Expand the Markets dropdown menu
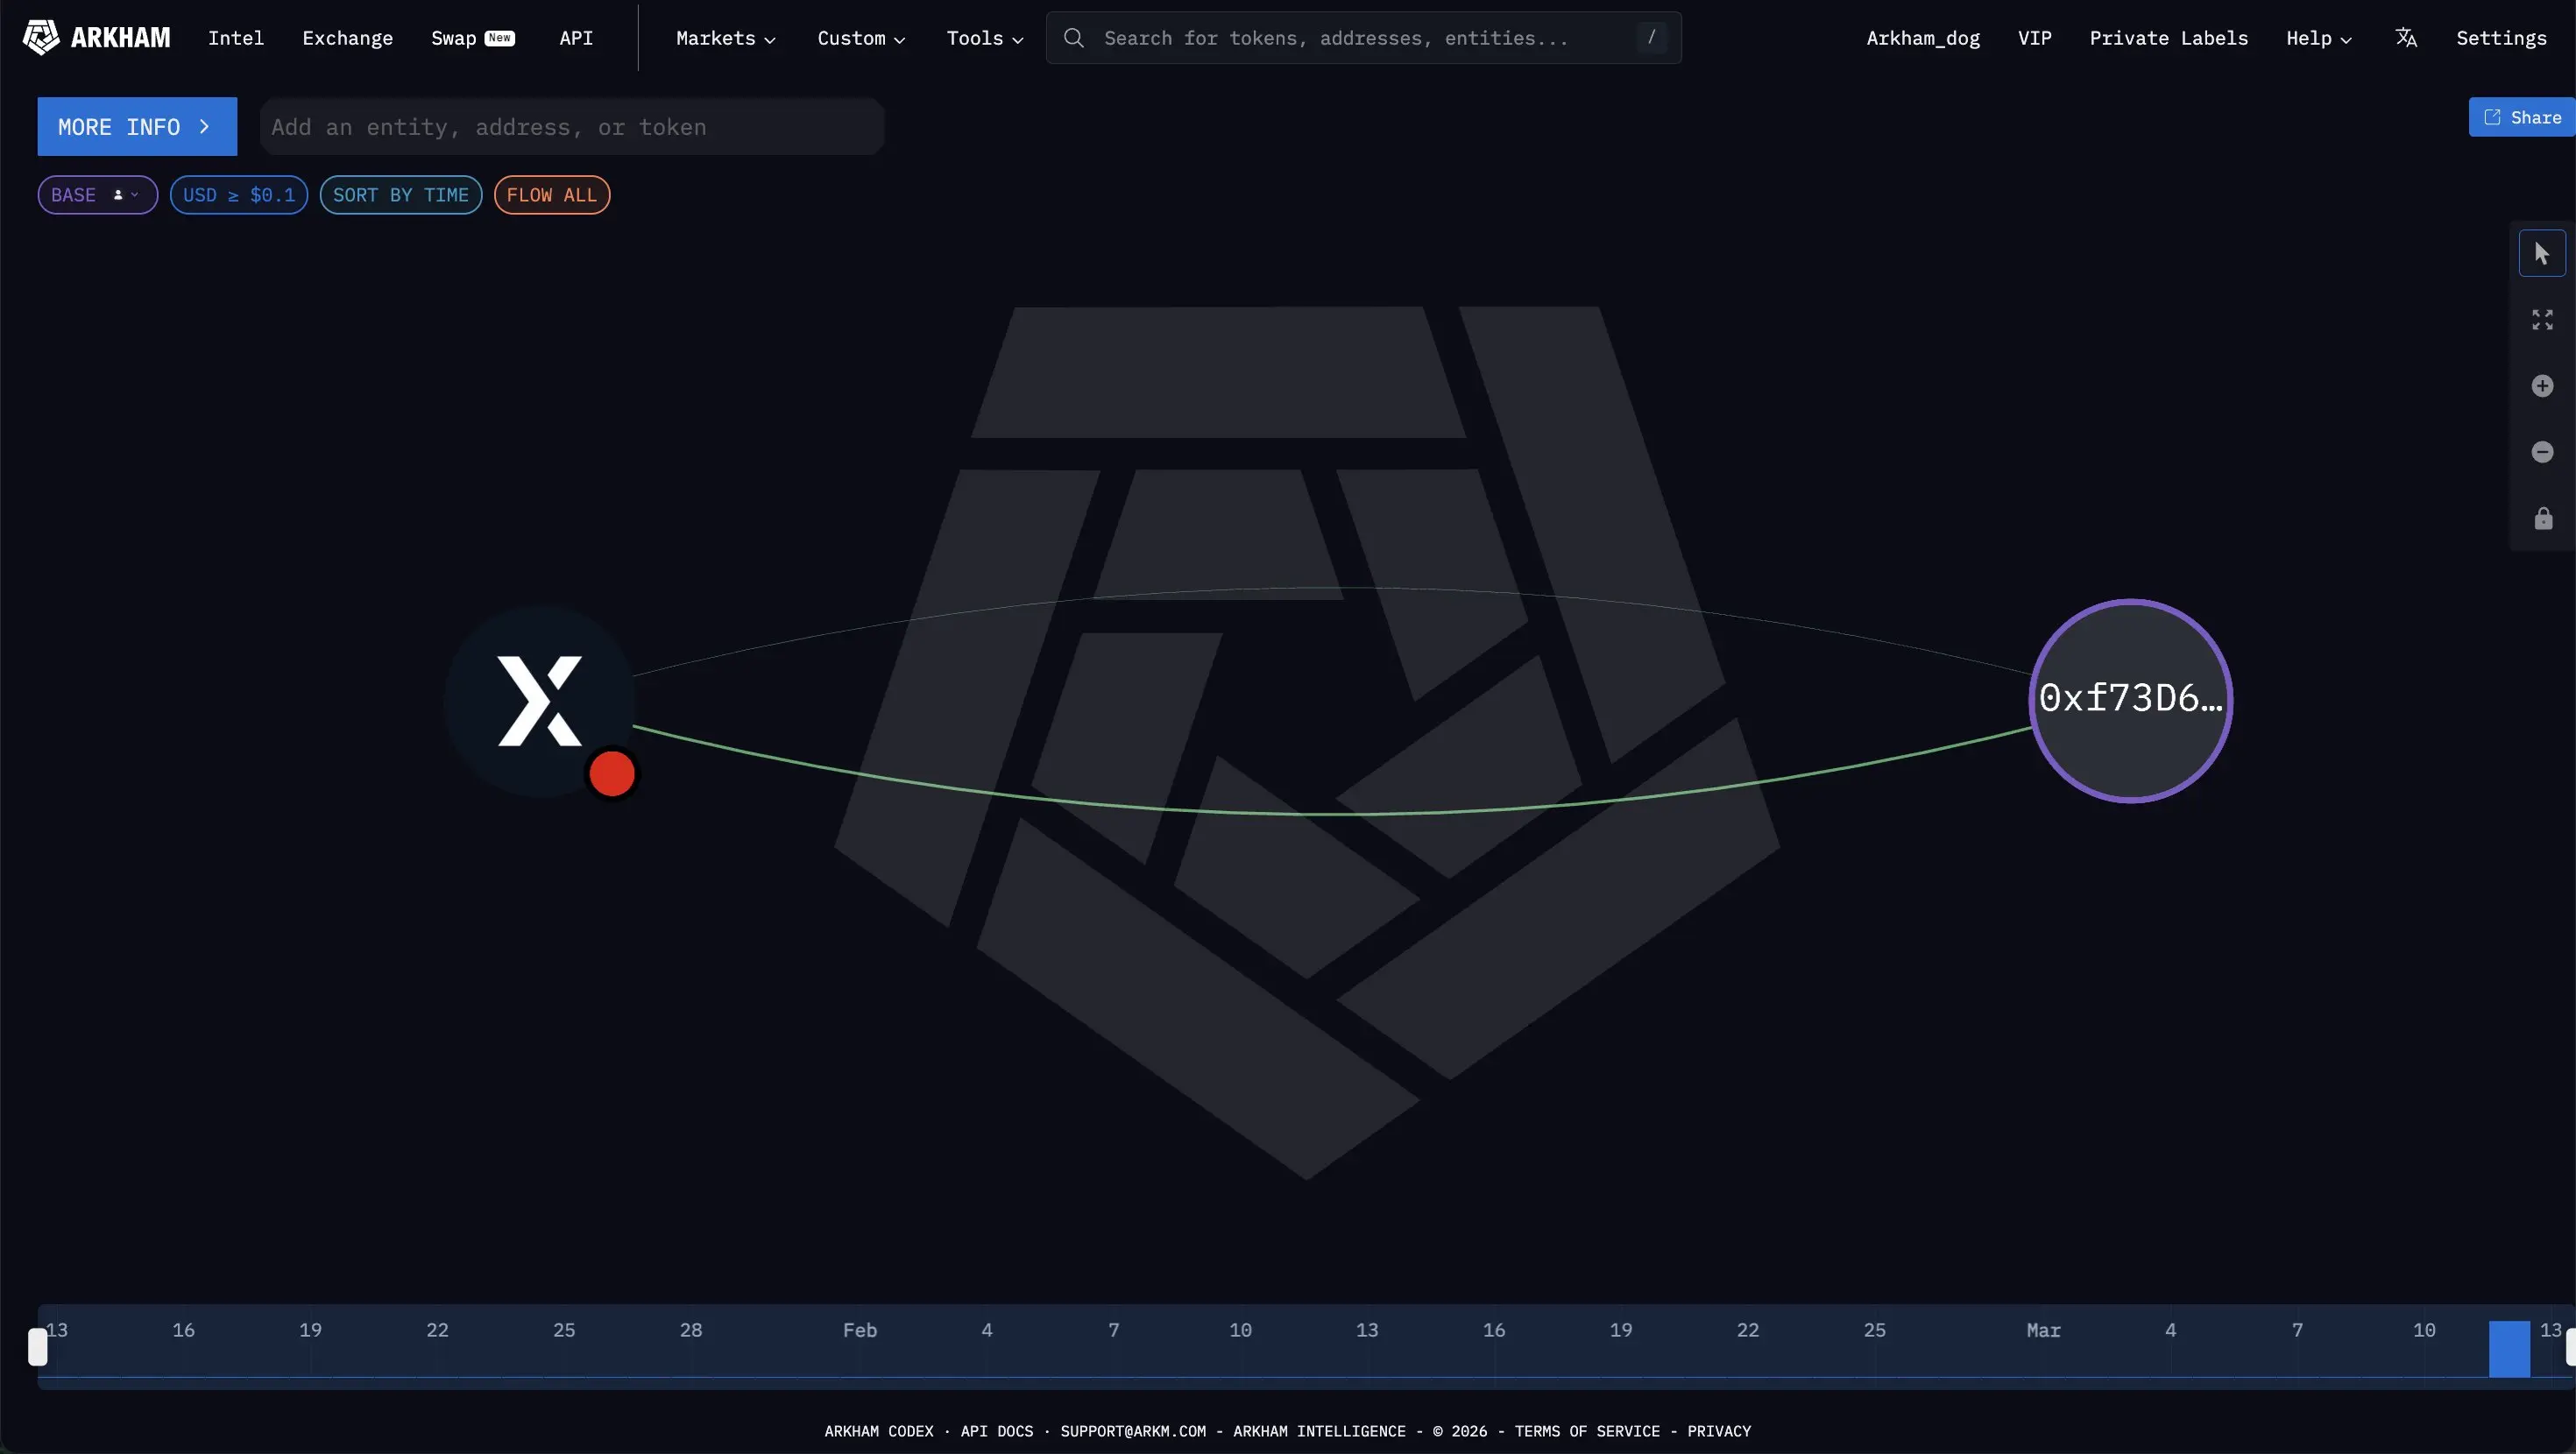The width and height of the screenshot is (2576, 1454). point(725,38)
